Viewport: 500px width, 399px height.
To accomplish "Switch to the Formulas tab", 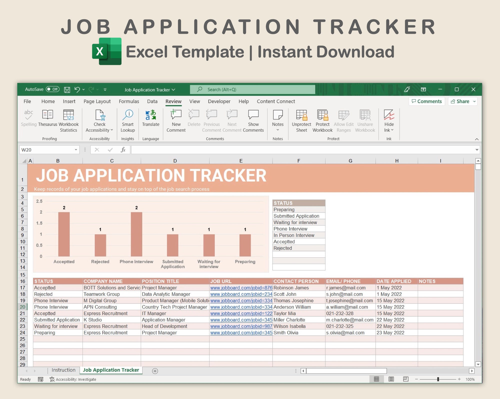I will [x=129, y=101].
